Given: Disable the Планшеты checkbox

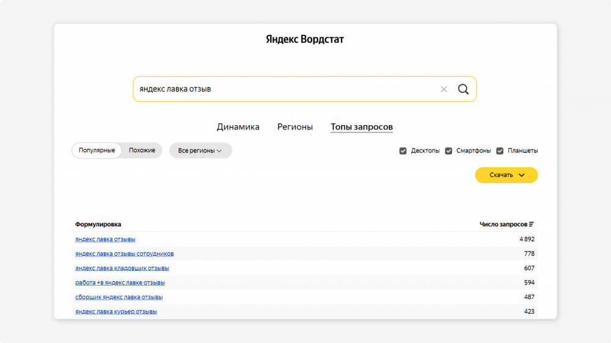Looking at the screenshot, I should click(x=500, y=151).
